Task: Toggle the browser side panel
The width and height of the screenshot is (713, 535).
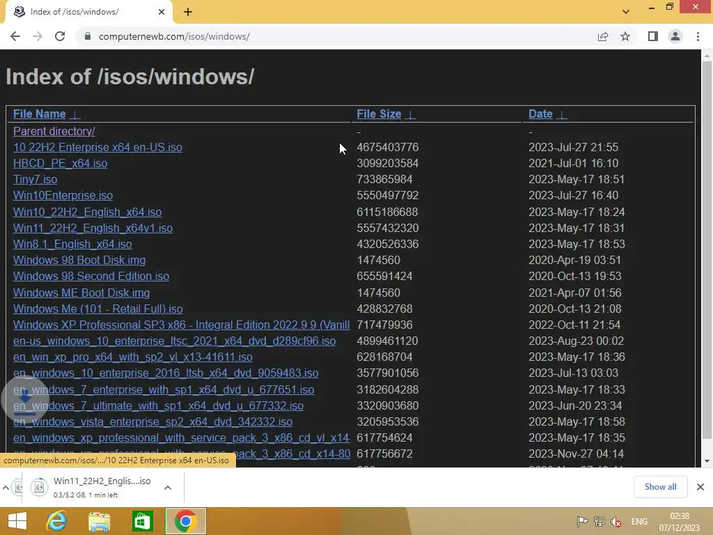Action: pos(653,36)
